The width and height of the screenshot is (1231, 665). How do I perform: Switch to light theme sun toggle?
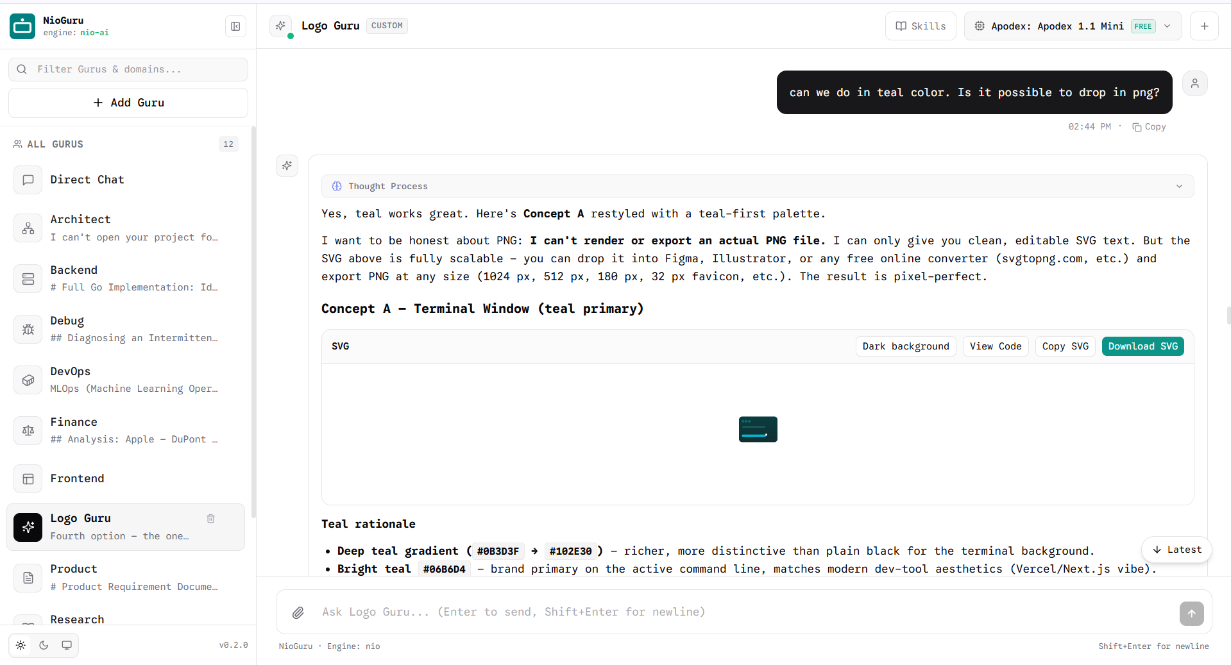point(21,645)
